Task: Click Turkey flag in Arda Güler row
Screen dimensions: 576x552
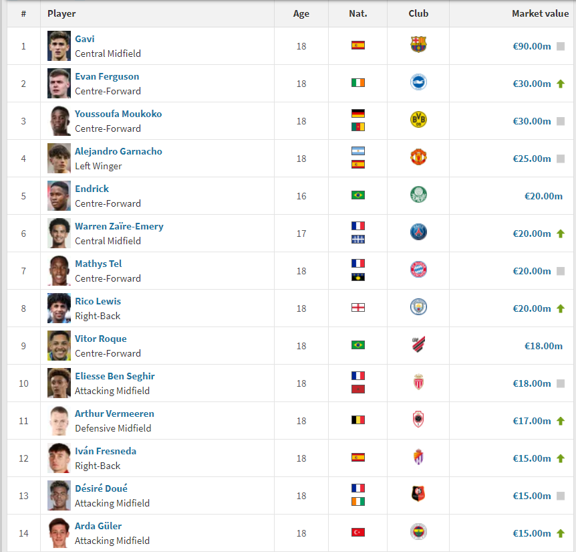Action: 357,533
